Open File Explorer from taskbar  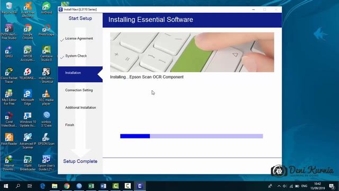click(55, 186)
